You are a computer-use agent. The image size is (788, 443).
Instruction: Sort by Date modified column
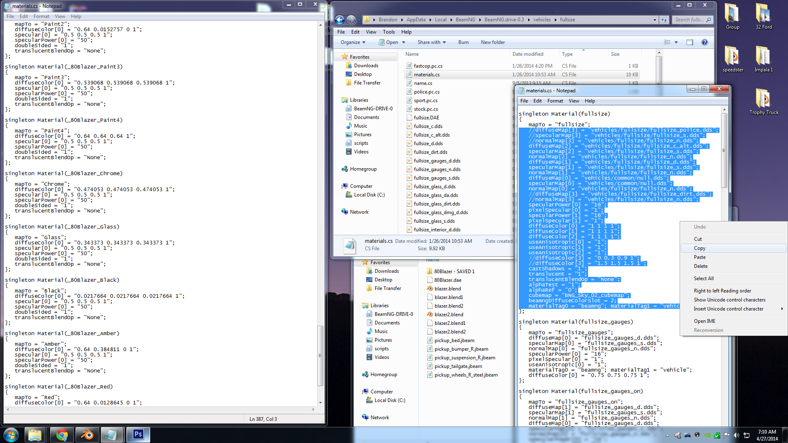pos(528,54)
